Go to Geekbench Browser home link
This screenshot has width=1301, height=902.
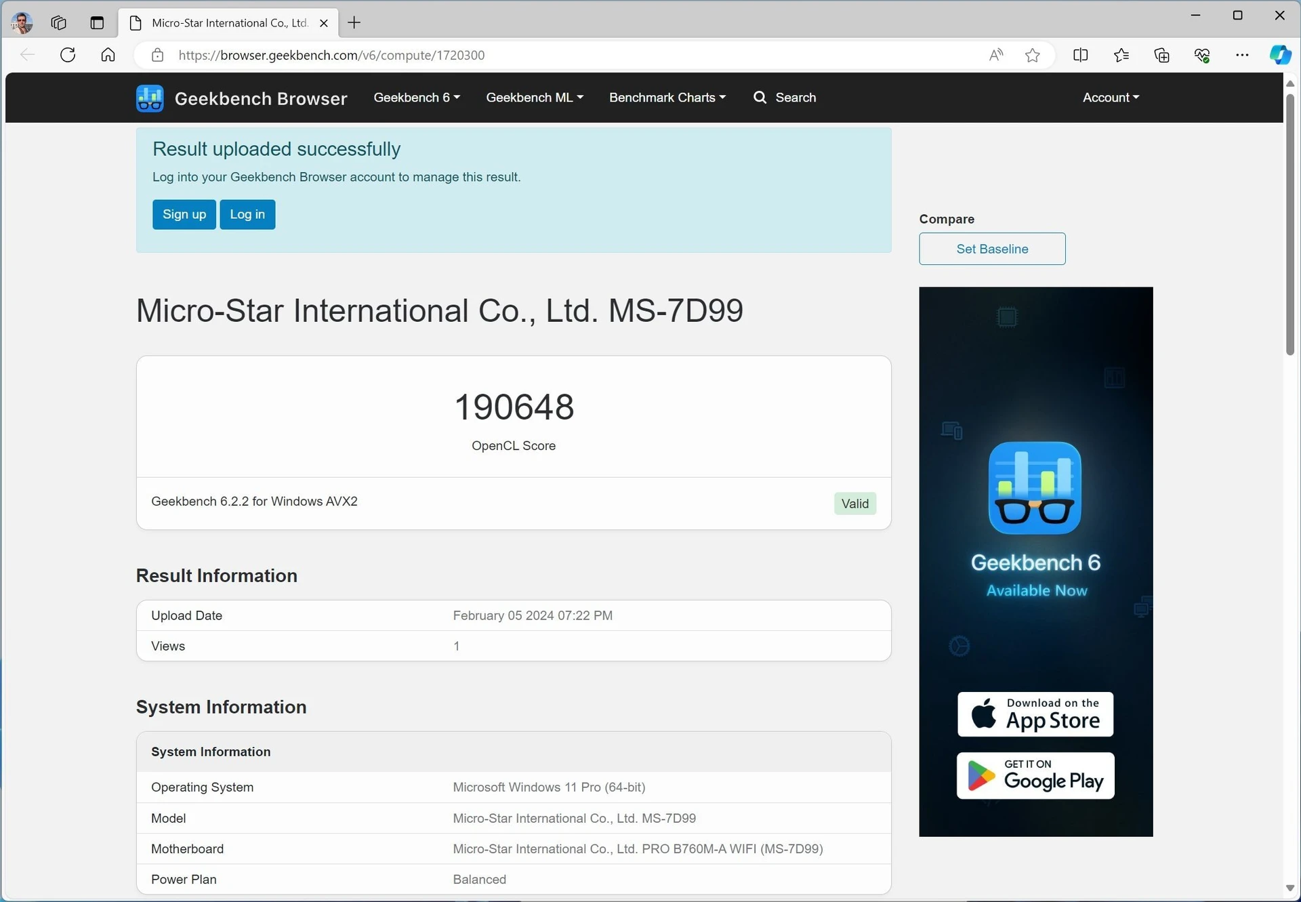261,98
